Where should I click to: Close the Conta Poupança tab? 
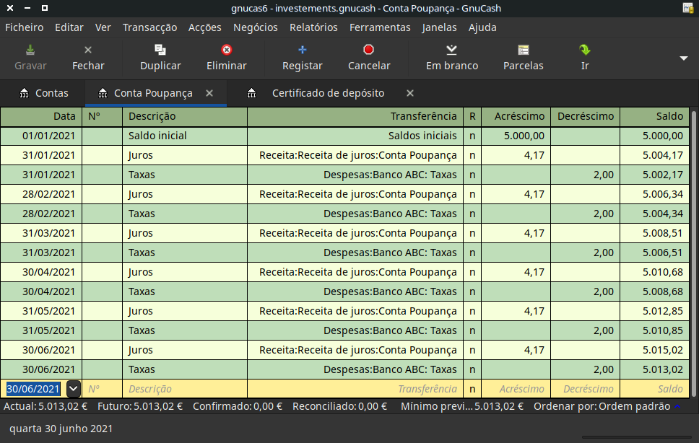click(209, 93)
